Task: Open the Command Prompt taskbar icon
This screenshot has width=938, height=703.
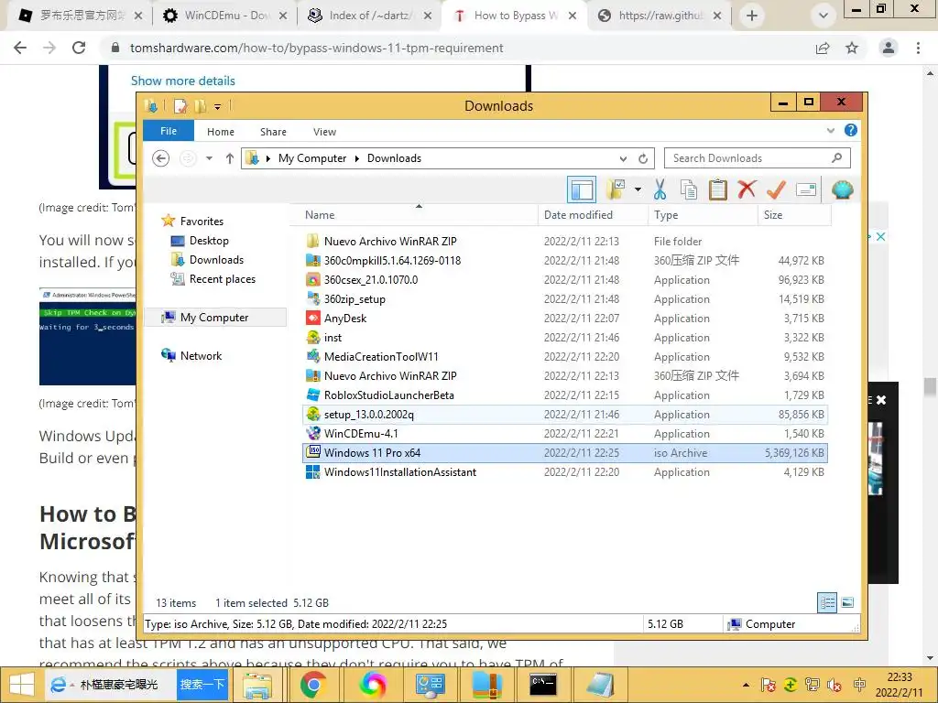Action: tap(543, 685)
